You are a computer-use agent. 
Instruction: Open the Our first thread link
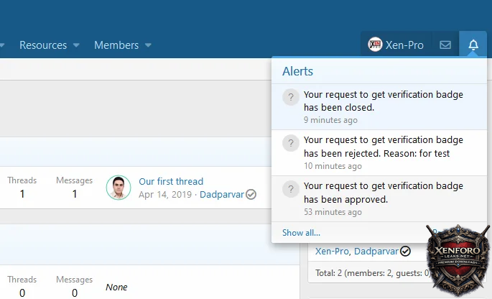171,181
